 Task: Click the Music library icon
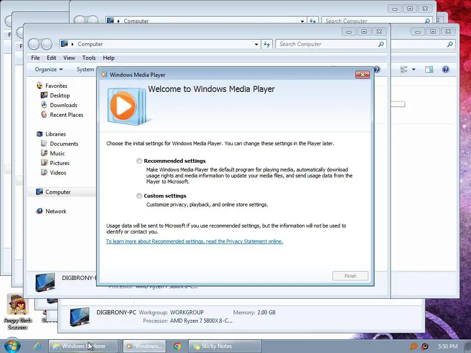point(44,153)
